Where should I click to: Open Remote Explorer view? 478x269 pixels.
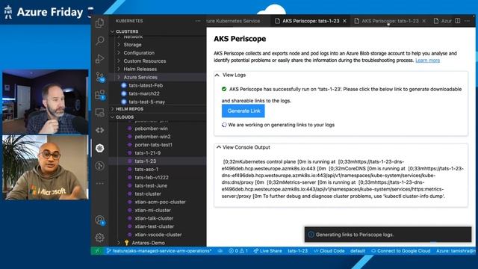[99, 113]
